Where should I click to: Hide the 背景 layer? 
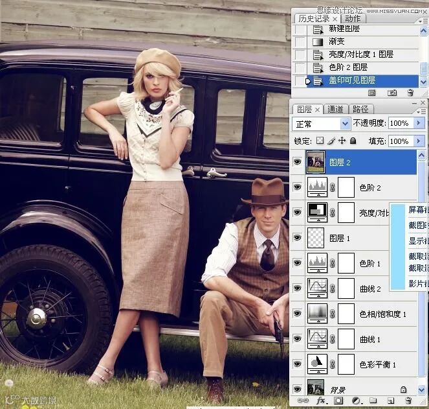298,389
